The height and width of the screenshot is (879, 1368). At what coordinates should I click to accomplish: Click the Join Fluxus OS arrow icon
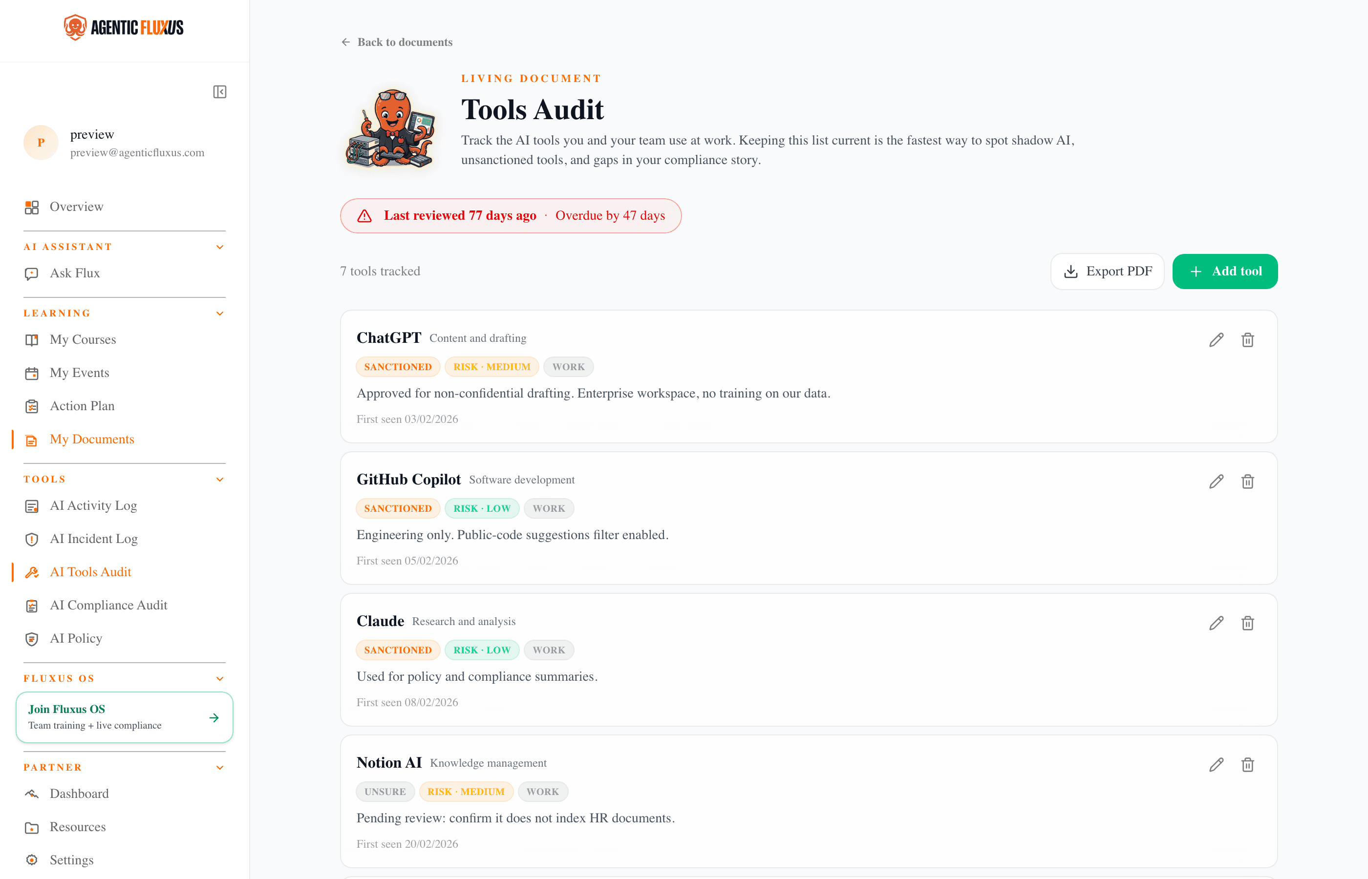214,717
